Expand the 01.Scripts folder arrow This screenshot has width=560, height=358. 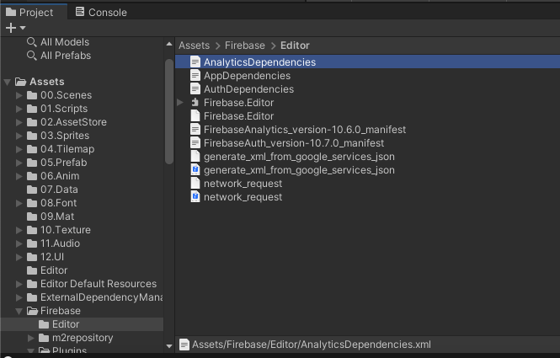click(19, 109)
